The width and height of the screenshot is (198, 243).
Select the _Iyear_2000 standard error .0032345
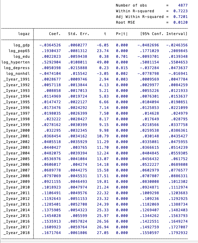click(x=78, y=130)
